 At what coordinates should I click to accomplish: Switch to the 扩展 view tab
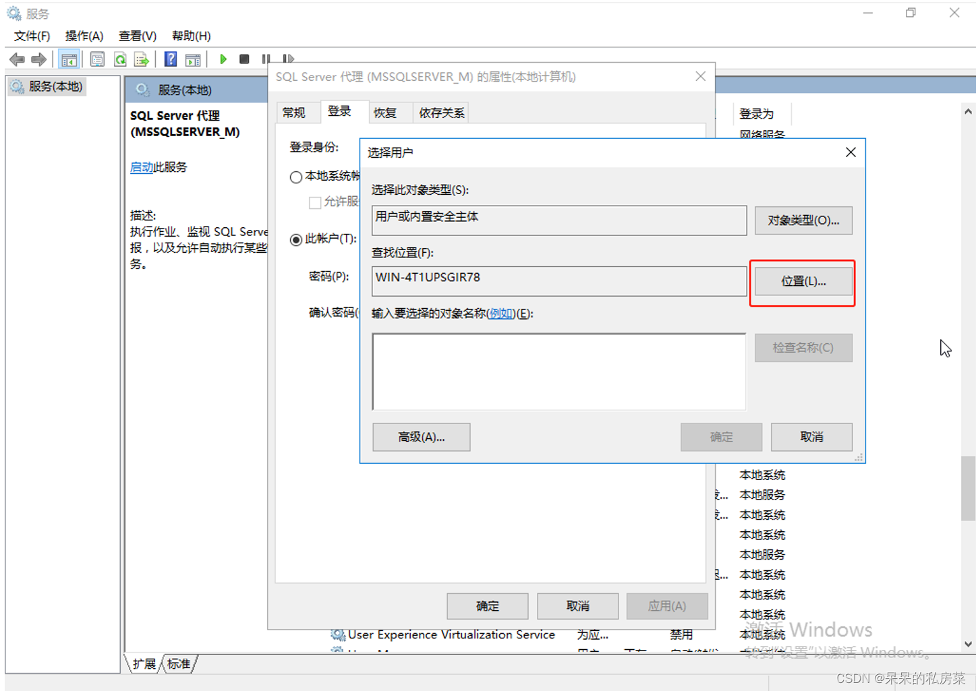144,664
